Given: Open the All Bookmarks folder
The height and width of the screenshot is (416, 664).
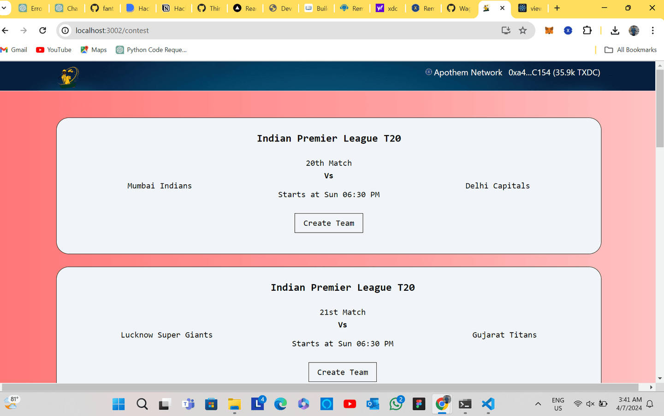Looking at the screenshot, I should coord(630,50).
